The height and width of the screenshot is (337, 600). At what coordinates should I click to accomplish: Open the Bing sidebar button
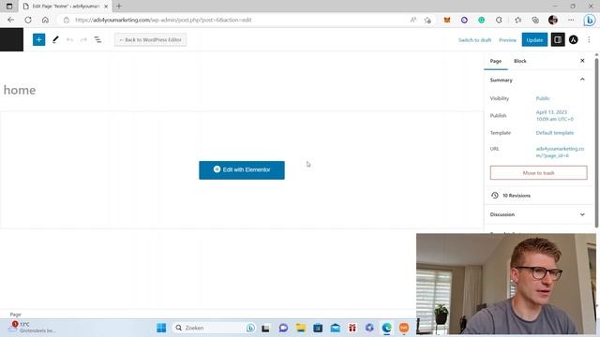590,20
